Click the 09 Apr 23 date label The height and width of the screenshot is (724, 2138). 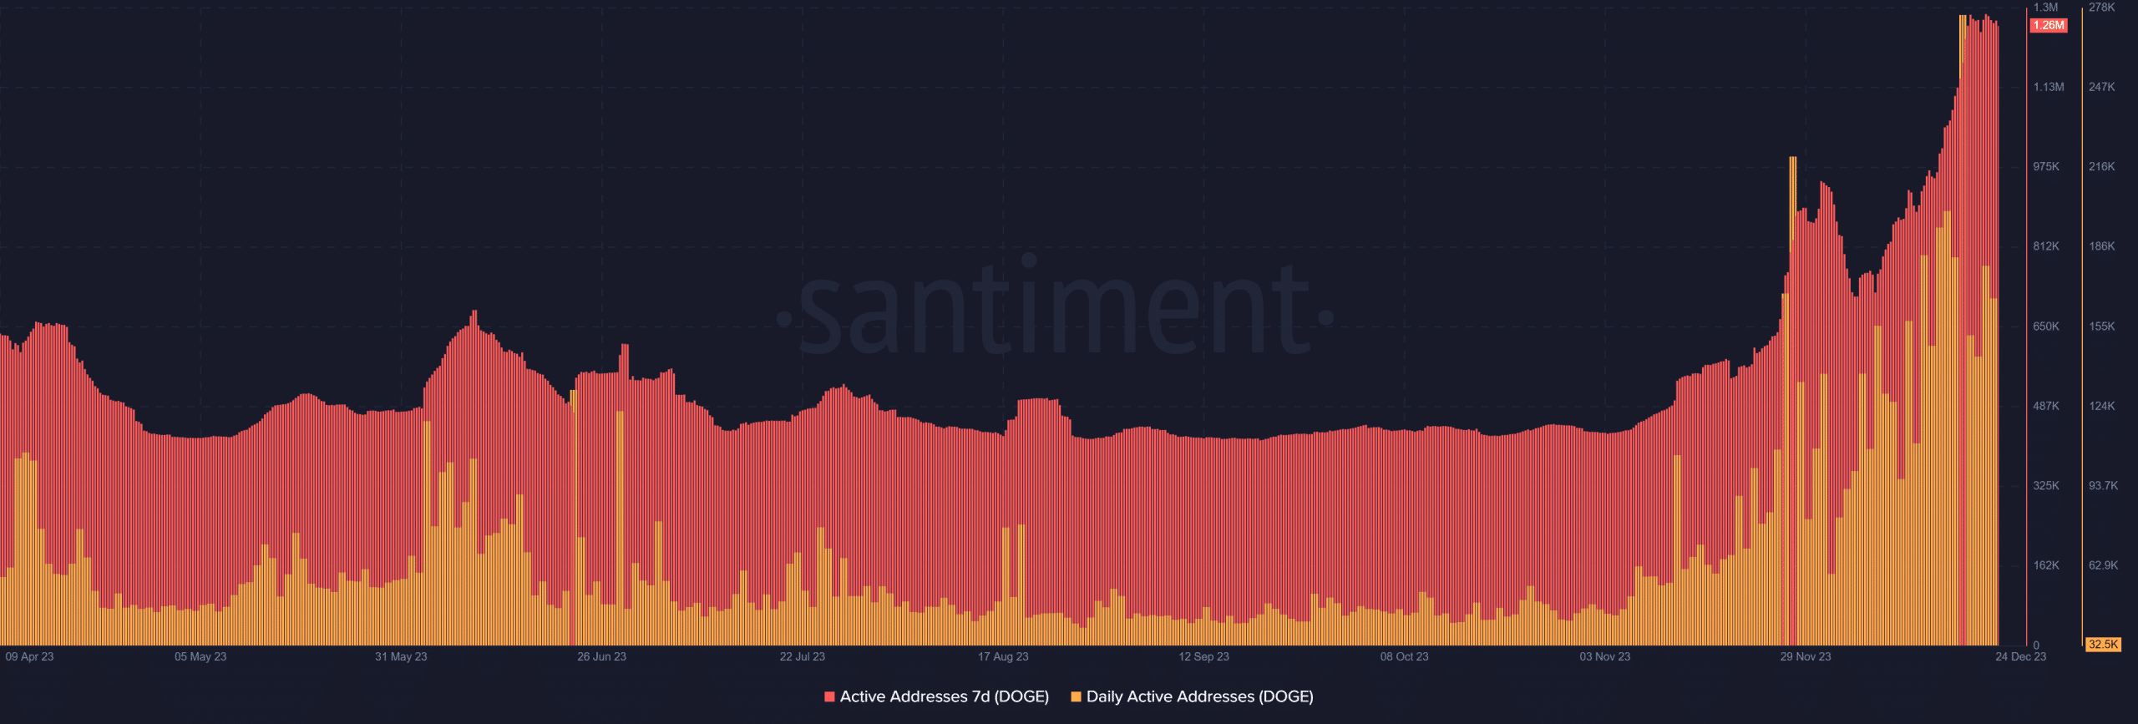click(x=29, y=657)
